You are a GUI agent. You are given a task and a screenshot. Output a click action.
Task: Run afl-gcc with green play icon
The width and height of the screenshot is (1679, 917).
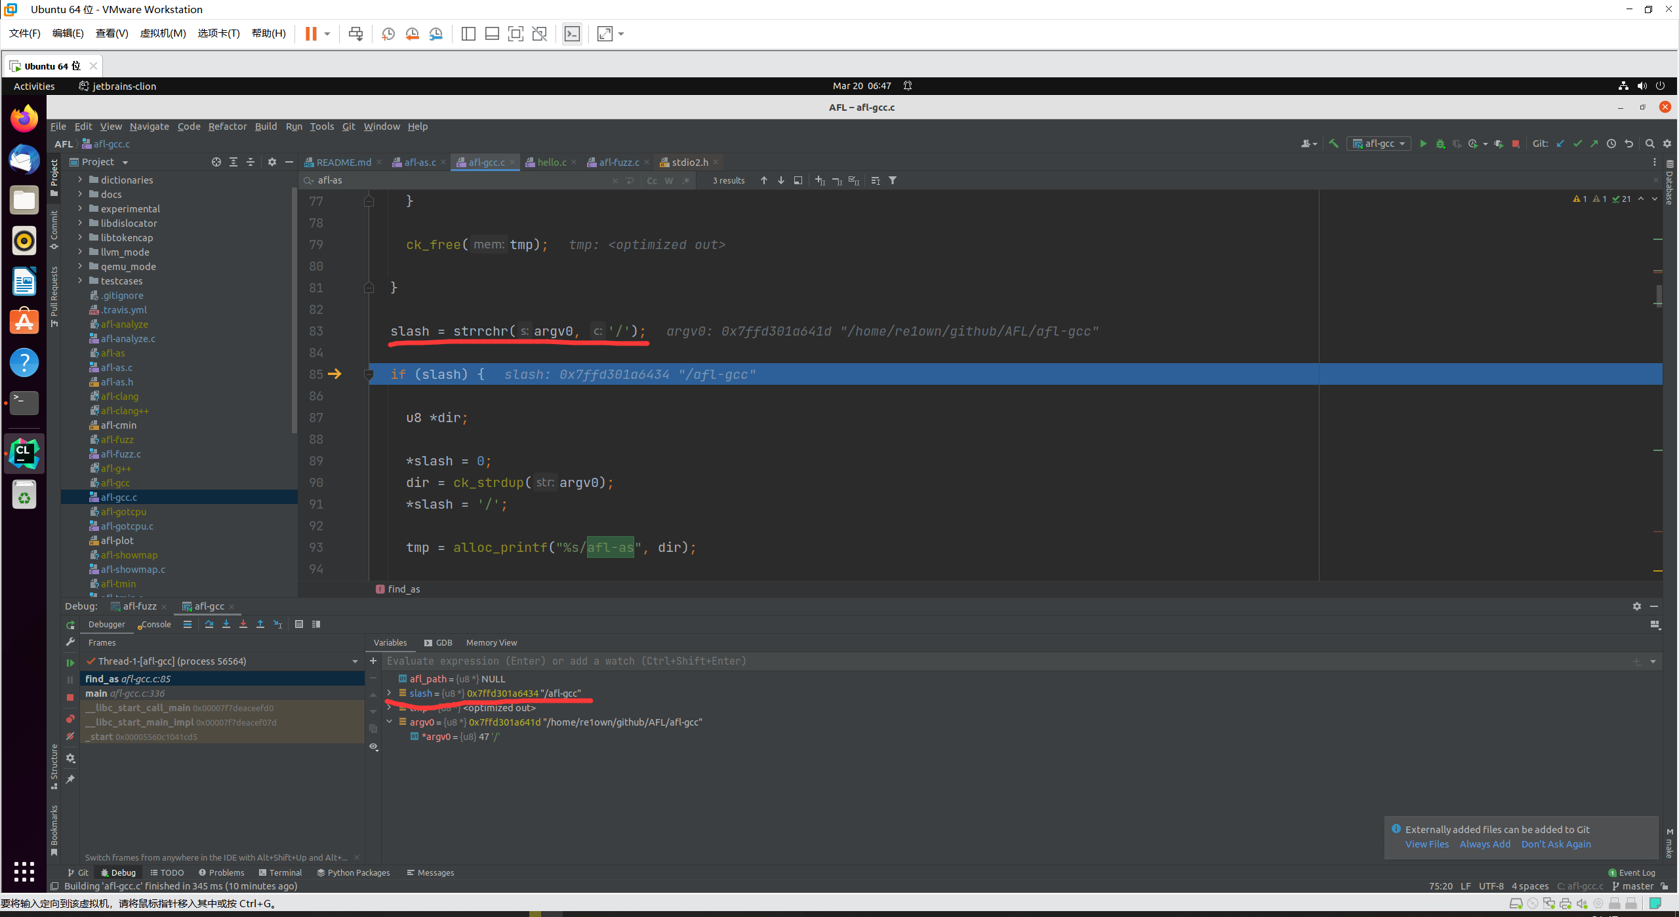[1423, 144]
